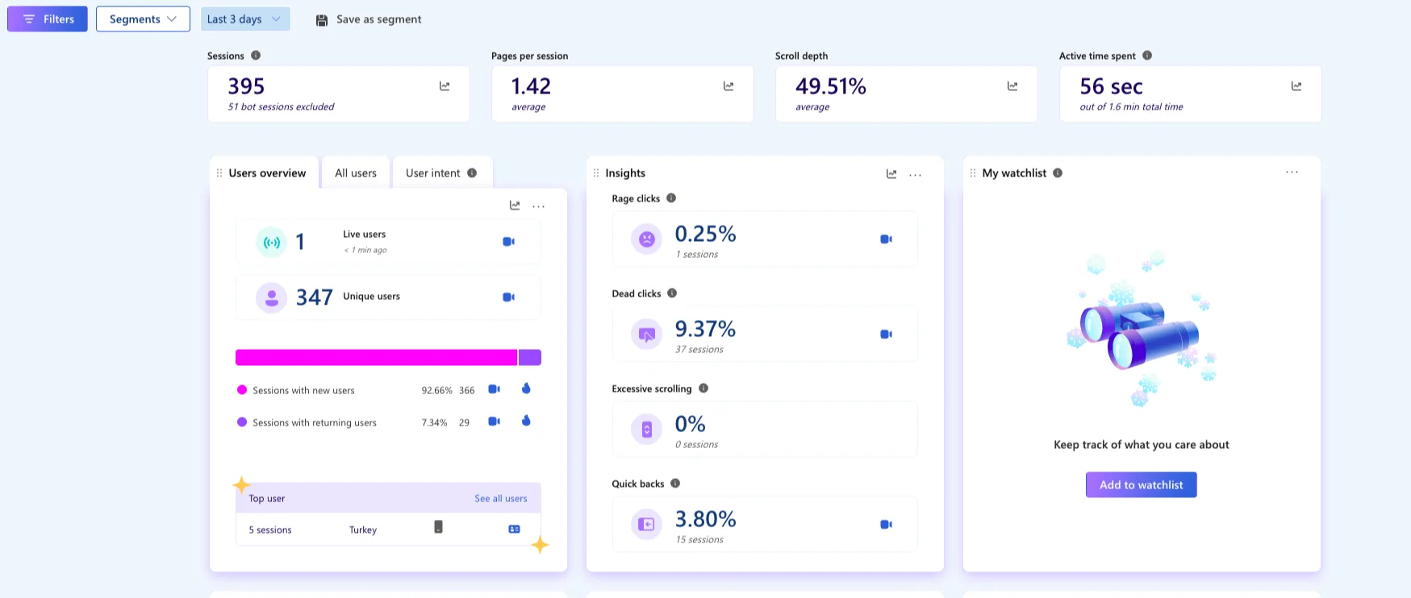1411x598 pixels.
Task: Open trend chart for Active time spent
Action: point(1296,86)
